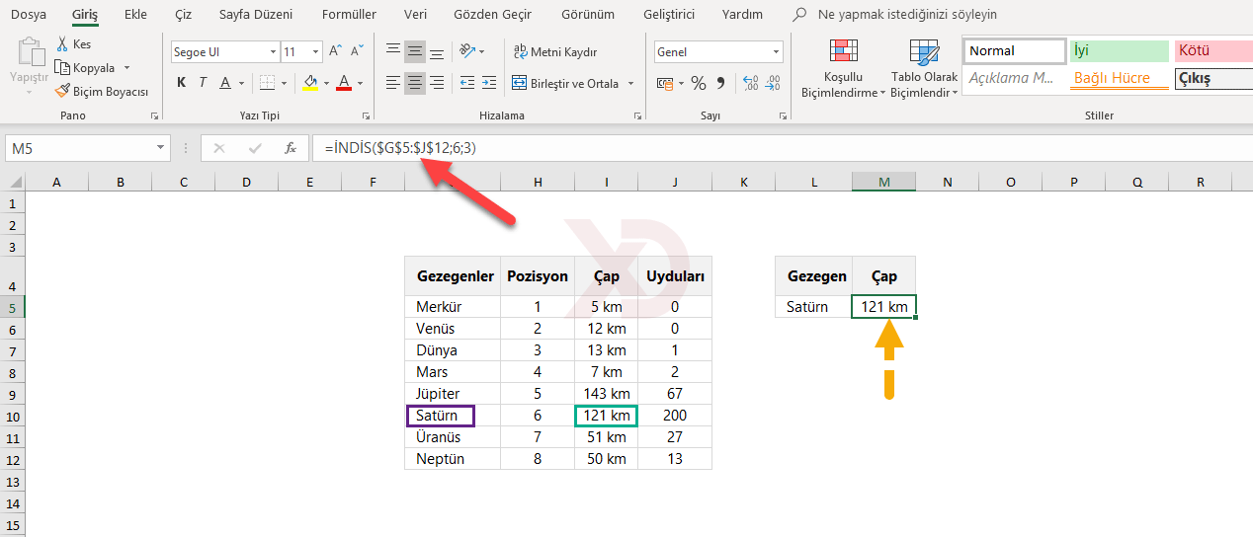Screen dimensions: 1253x537
Task: Switch to the Geliştirici tab
Action: pos(669,15)
